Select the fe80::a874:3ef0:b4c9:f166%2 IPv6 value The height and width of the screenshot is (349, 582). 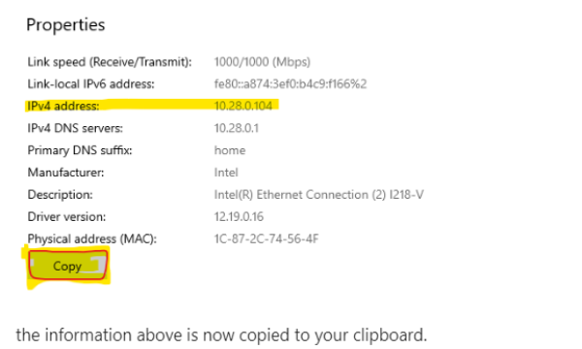[290, 83]
